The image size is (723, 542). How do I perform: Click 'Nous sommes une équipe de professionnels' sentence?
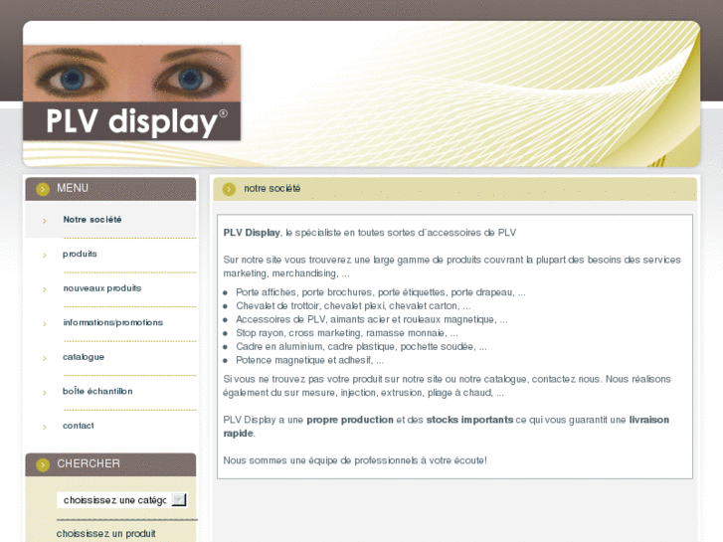click(355, 460)
